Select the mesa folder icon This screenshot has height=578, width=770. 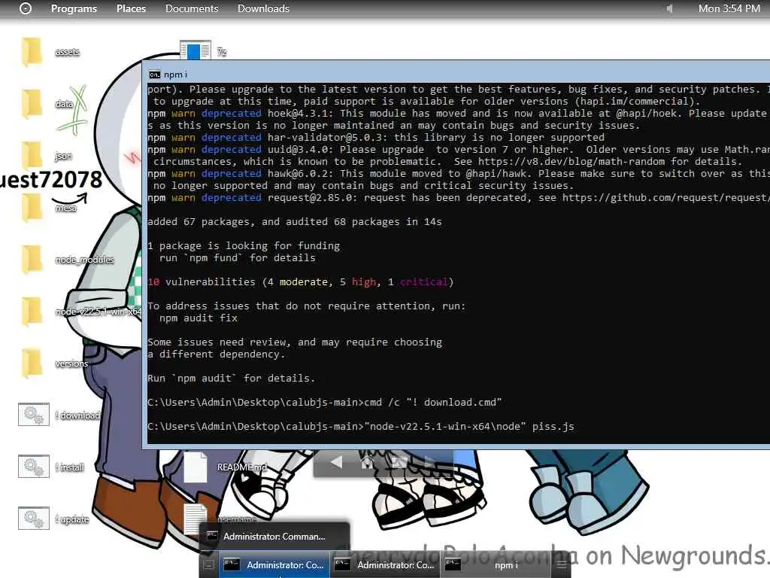coord(32,208)
